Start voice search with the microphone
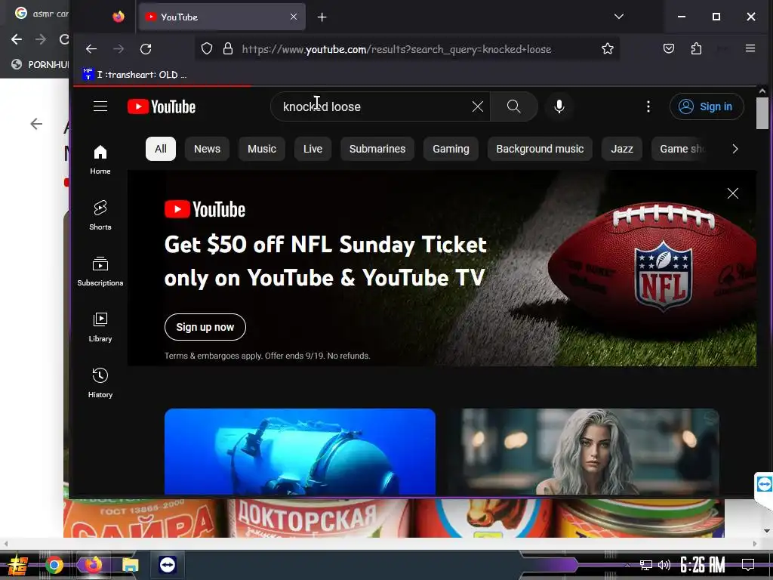Image resolution: width=773 pixels, height=580 pixels. click(x=559, y=106)
